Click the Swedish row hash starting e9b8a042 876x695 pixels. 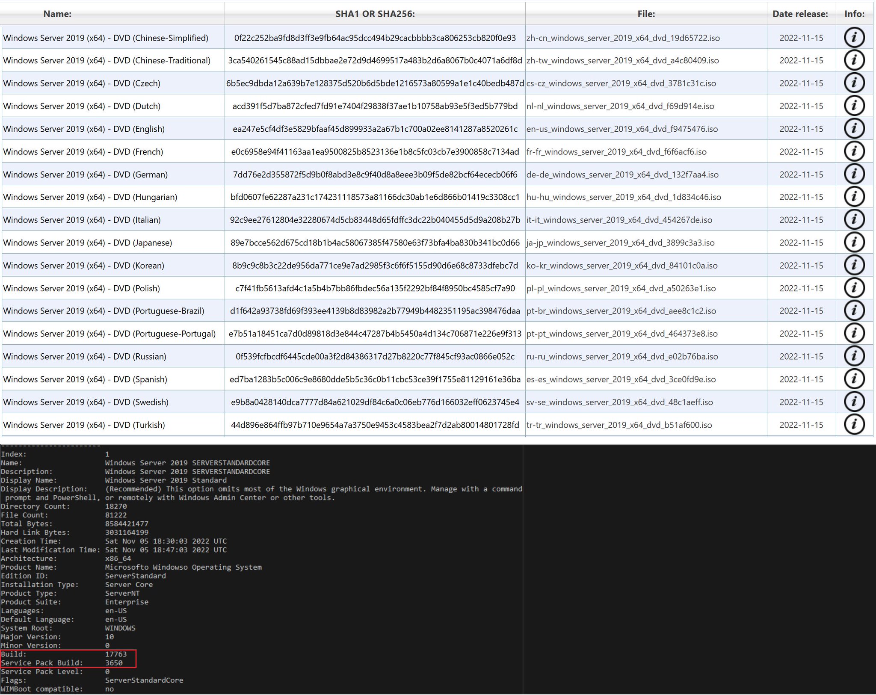click(x=375, y=402)
